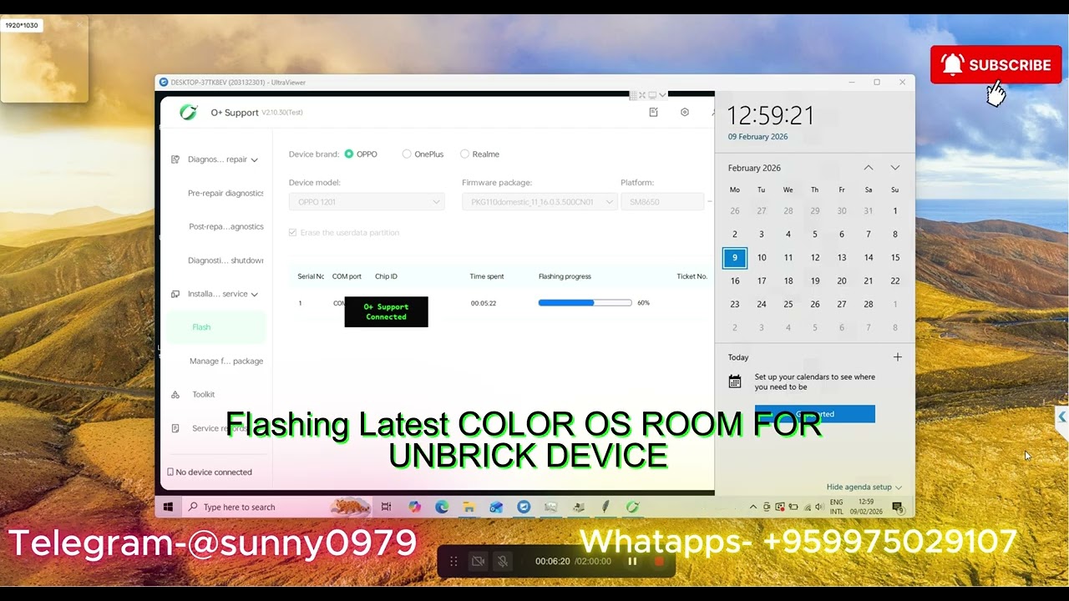Image resolution: width=1069 pixels, height=601 pixels.
Task: Launch Copilot from the taskbar
Action: point(414,507)
